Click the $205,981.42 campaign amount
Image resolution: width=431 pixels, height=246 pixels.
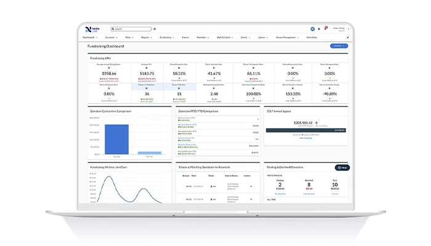pyautogui.click(x=303, y=123)
